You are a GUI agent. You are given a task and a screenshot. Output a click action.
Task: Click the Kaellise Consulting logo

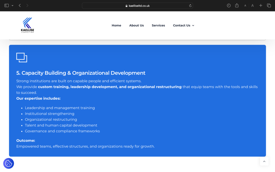[27, 25]
